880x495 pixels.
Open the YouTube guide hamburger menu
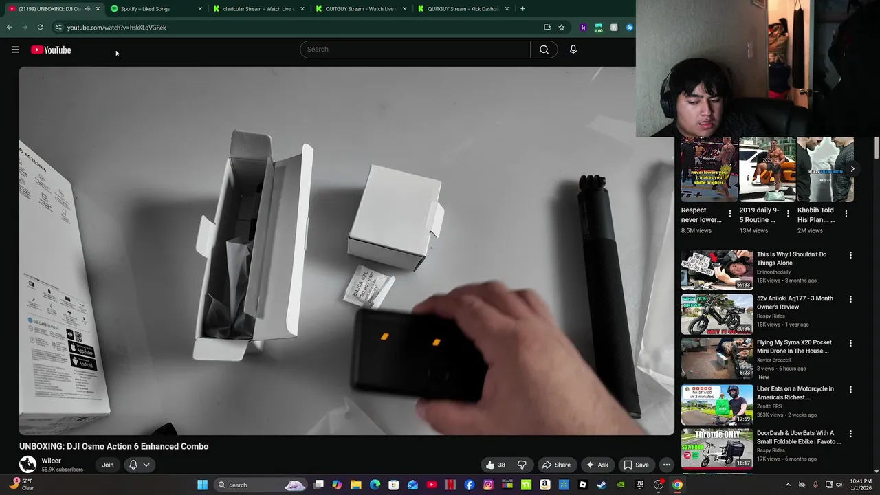tap(15, 49)
